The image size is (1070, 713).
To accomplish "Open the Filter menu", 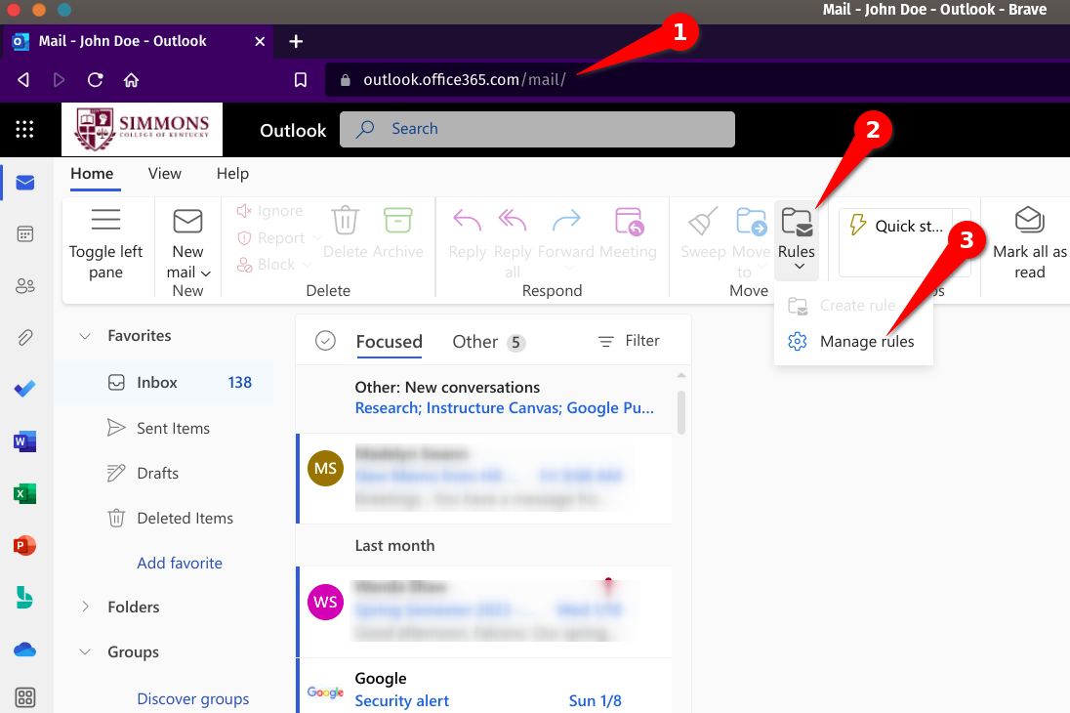I will tap(629, 341).
